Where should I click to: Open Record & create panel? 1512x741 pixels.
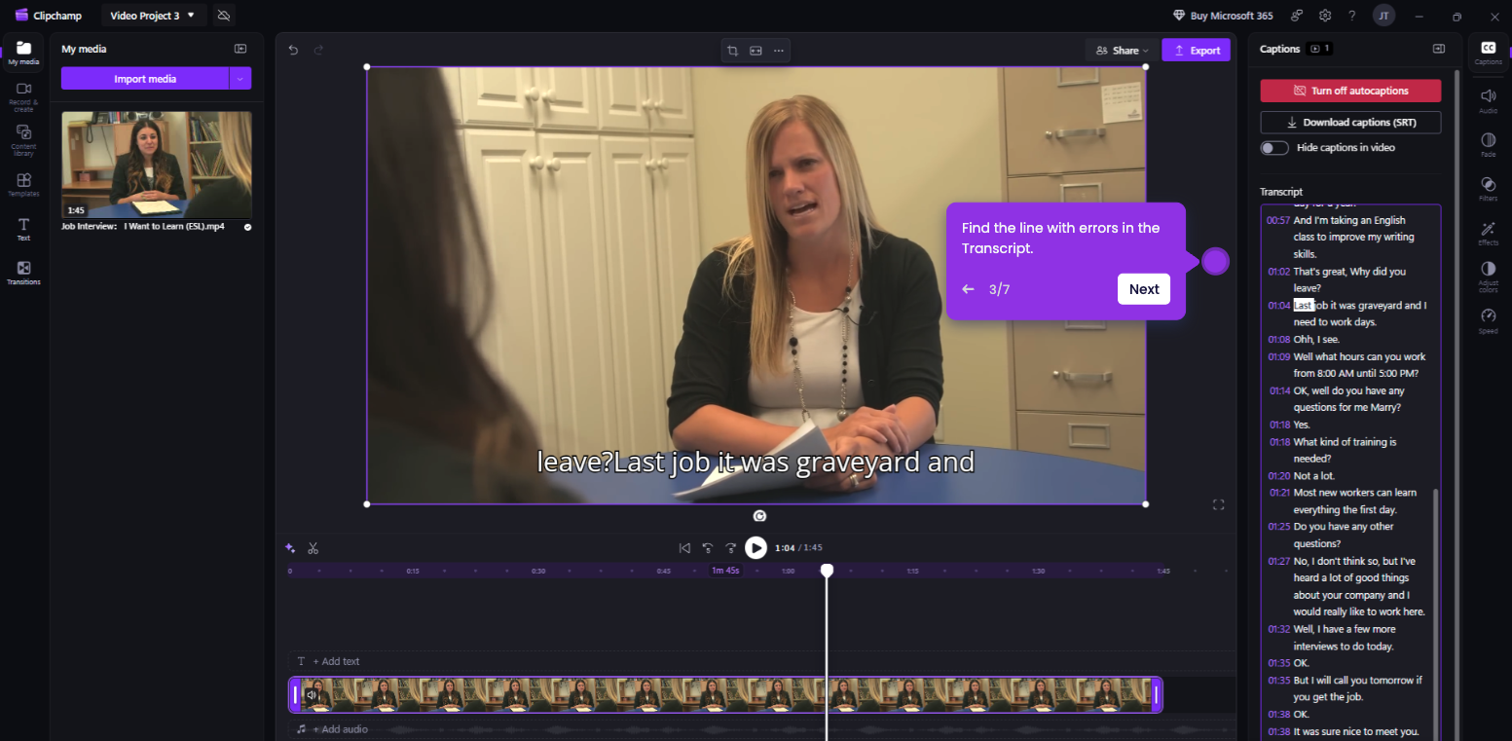point(23,97)
